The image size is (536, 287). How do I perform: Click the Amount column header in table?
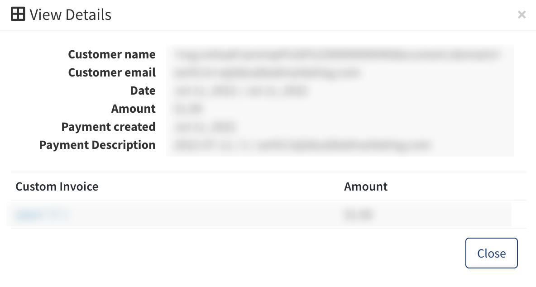point(366,187)
